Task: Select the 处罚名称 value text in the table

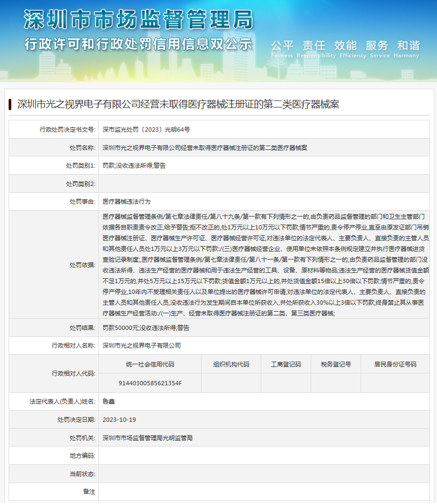Action: 205,148
